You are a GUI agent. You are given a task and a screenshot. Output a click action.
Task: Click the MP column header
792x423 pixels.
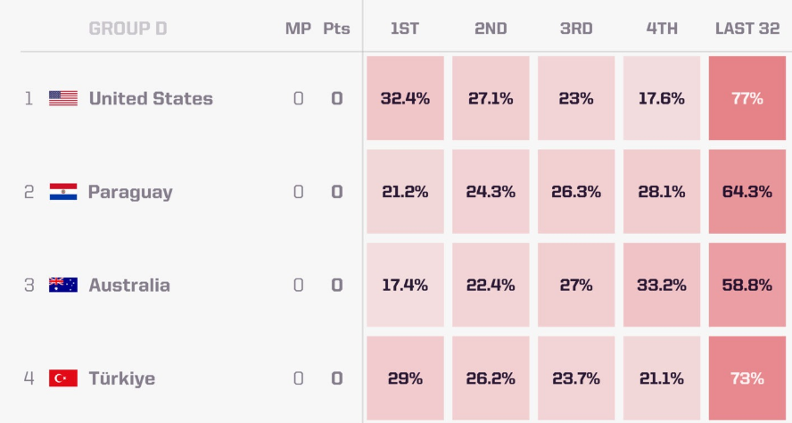tap(298, 29)
